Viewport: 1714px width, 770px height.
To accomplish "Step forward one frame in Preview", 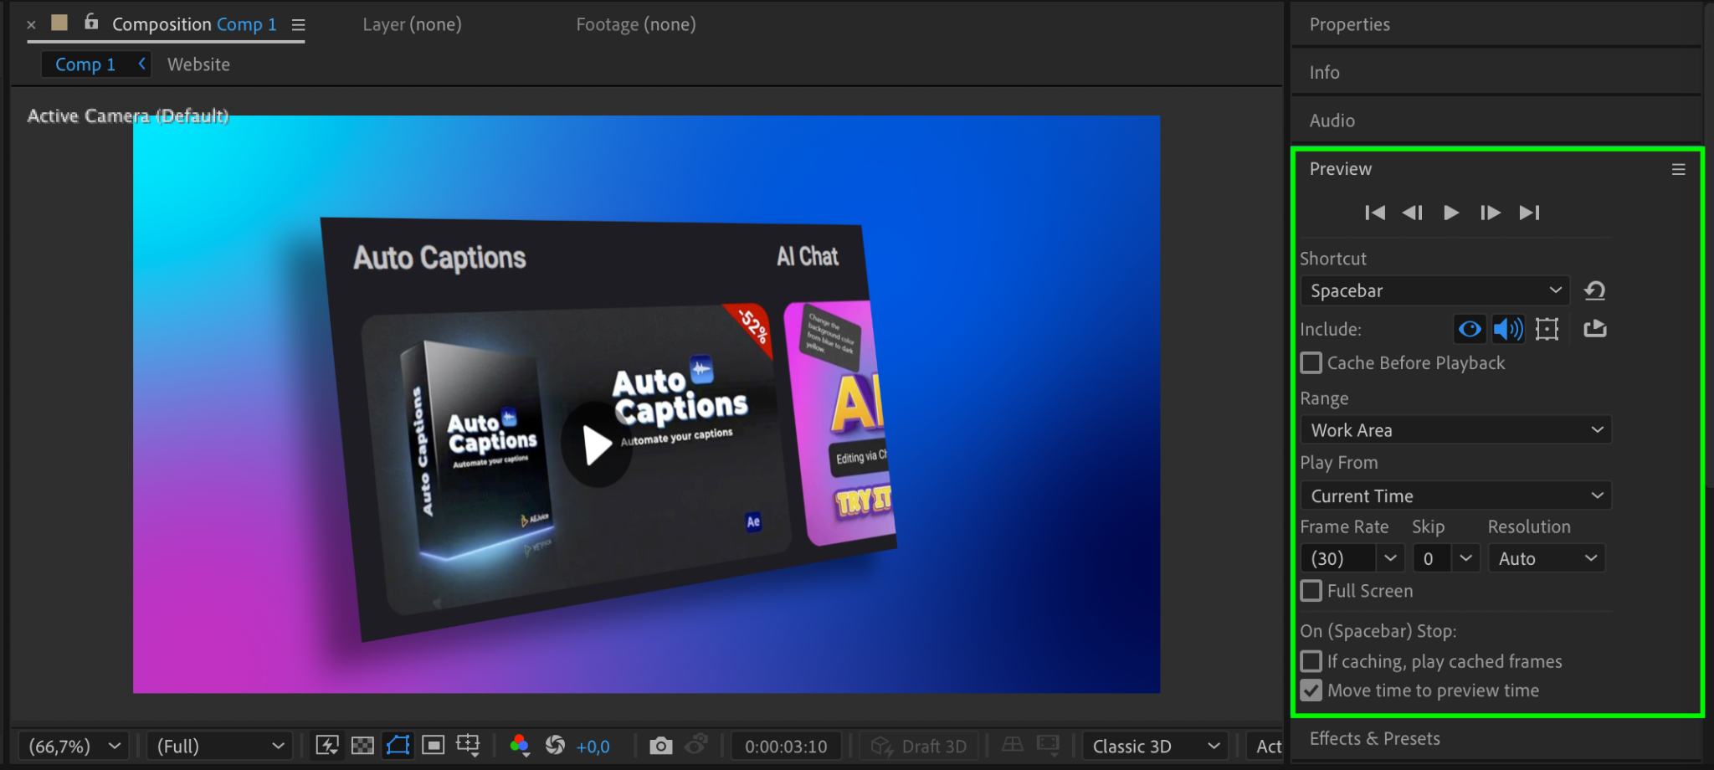I will [x=1490, y=213].
